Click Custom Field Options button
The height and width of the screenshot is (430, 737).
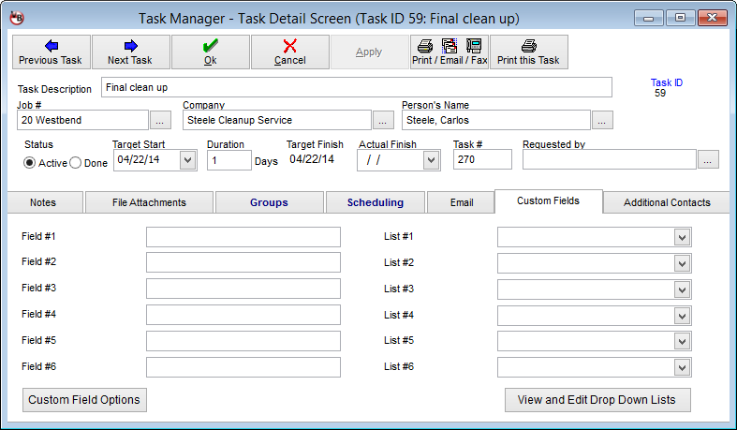(84, 400)
